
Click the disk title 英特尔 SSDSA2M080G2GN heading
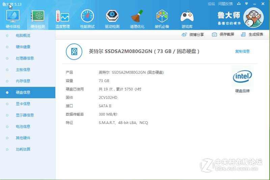144,51
